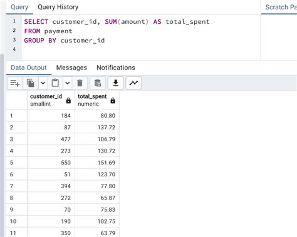Click the SELECT keyword in the query
This screenshot has width=297, height=237.
[x=36, y=22]
